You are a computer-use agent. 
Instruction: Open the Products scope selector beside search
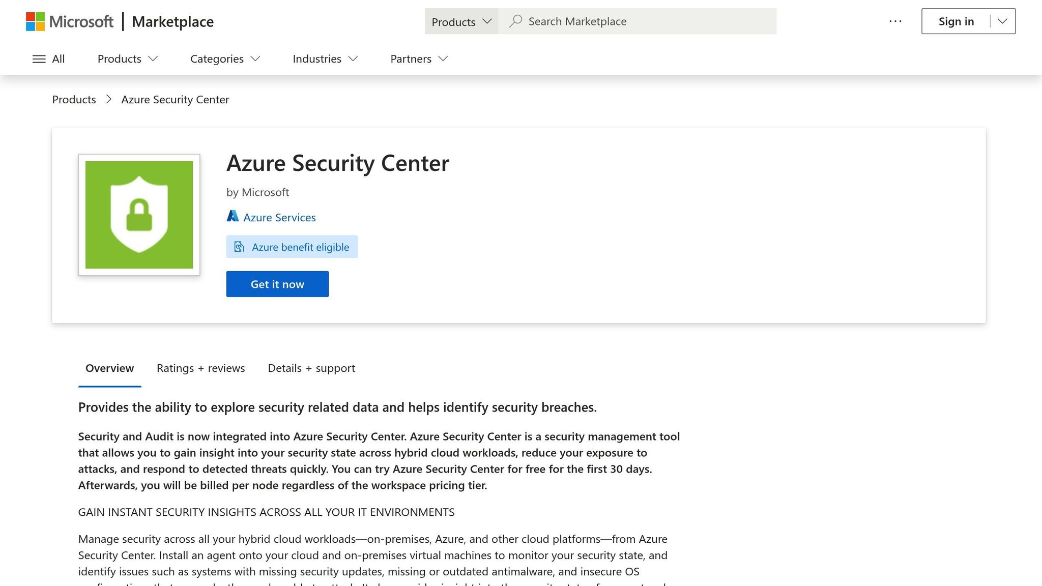pyautogui.click(x=460, y=21)
